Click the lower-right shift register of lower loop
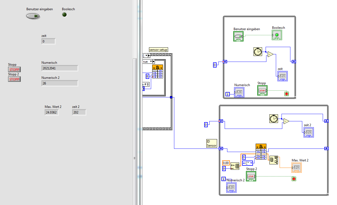Viewport: 337px width, 205px height. [x=326, y=149]
